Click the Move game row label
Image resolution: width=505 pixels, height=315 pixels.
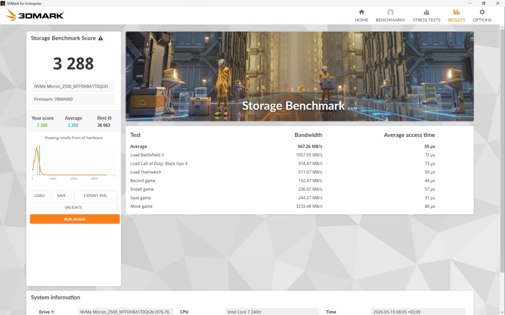(141, 206)
